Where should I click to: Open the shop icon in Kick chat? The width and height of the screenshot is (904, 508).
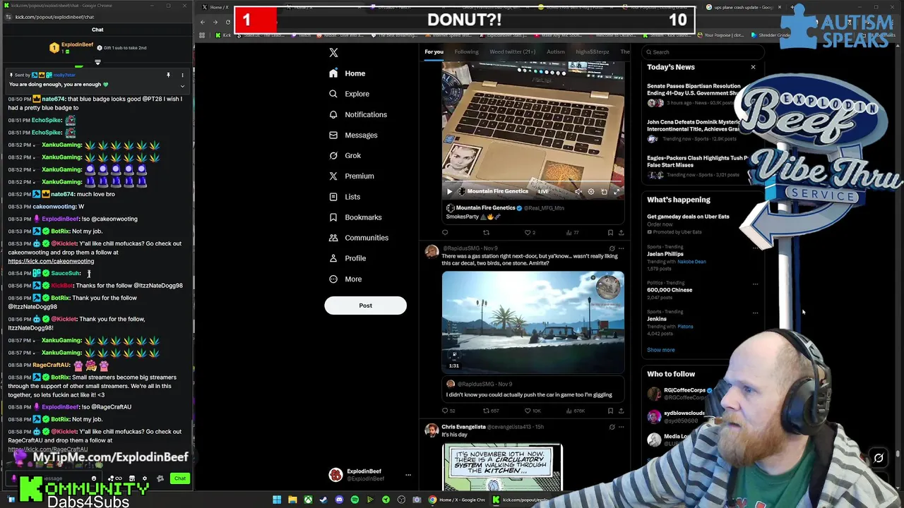(x=131, y=478)
